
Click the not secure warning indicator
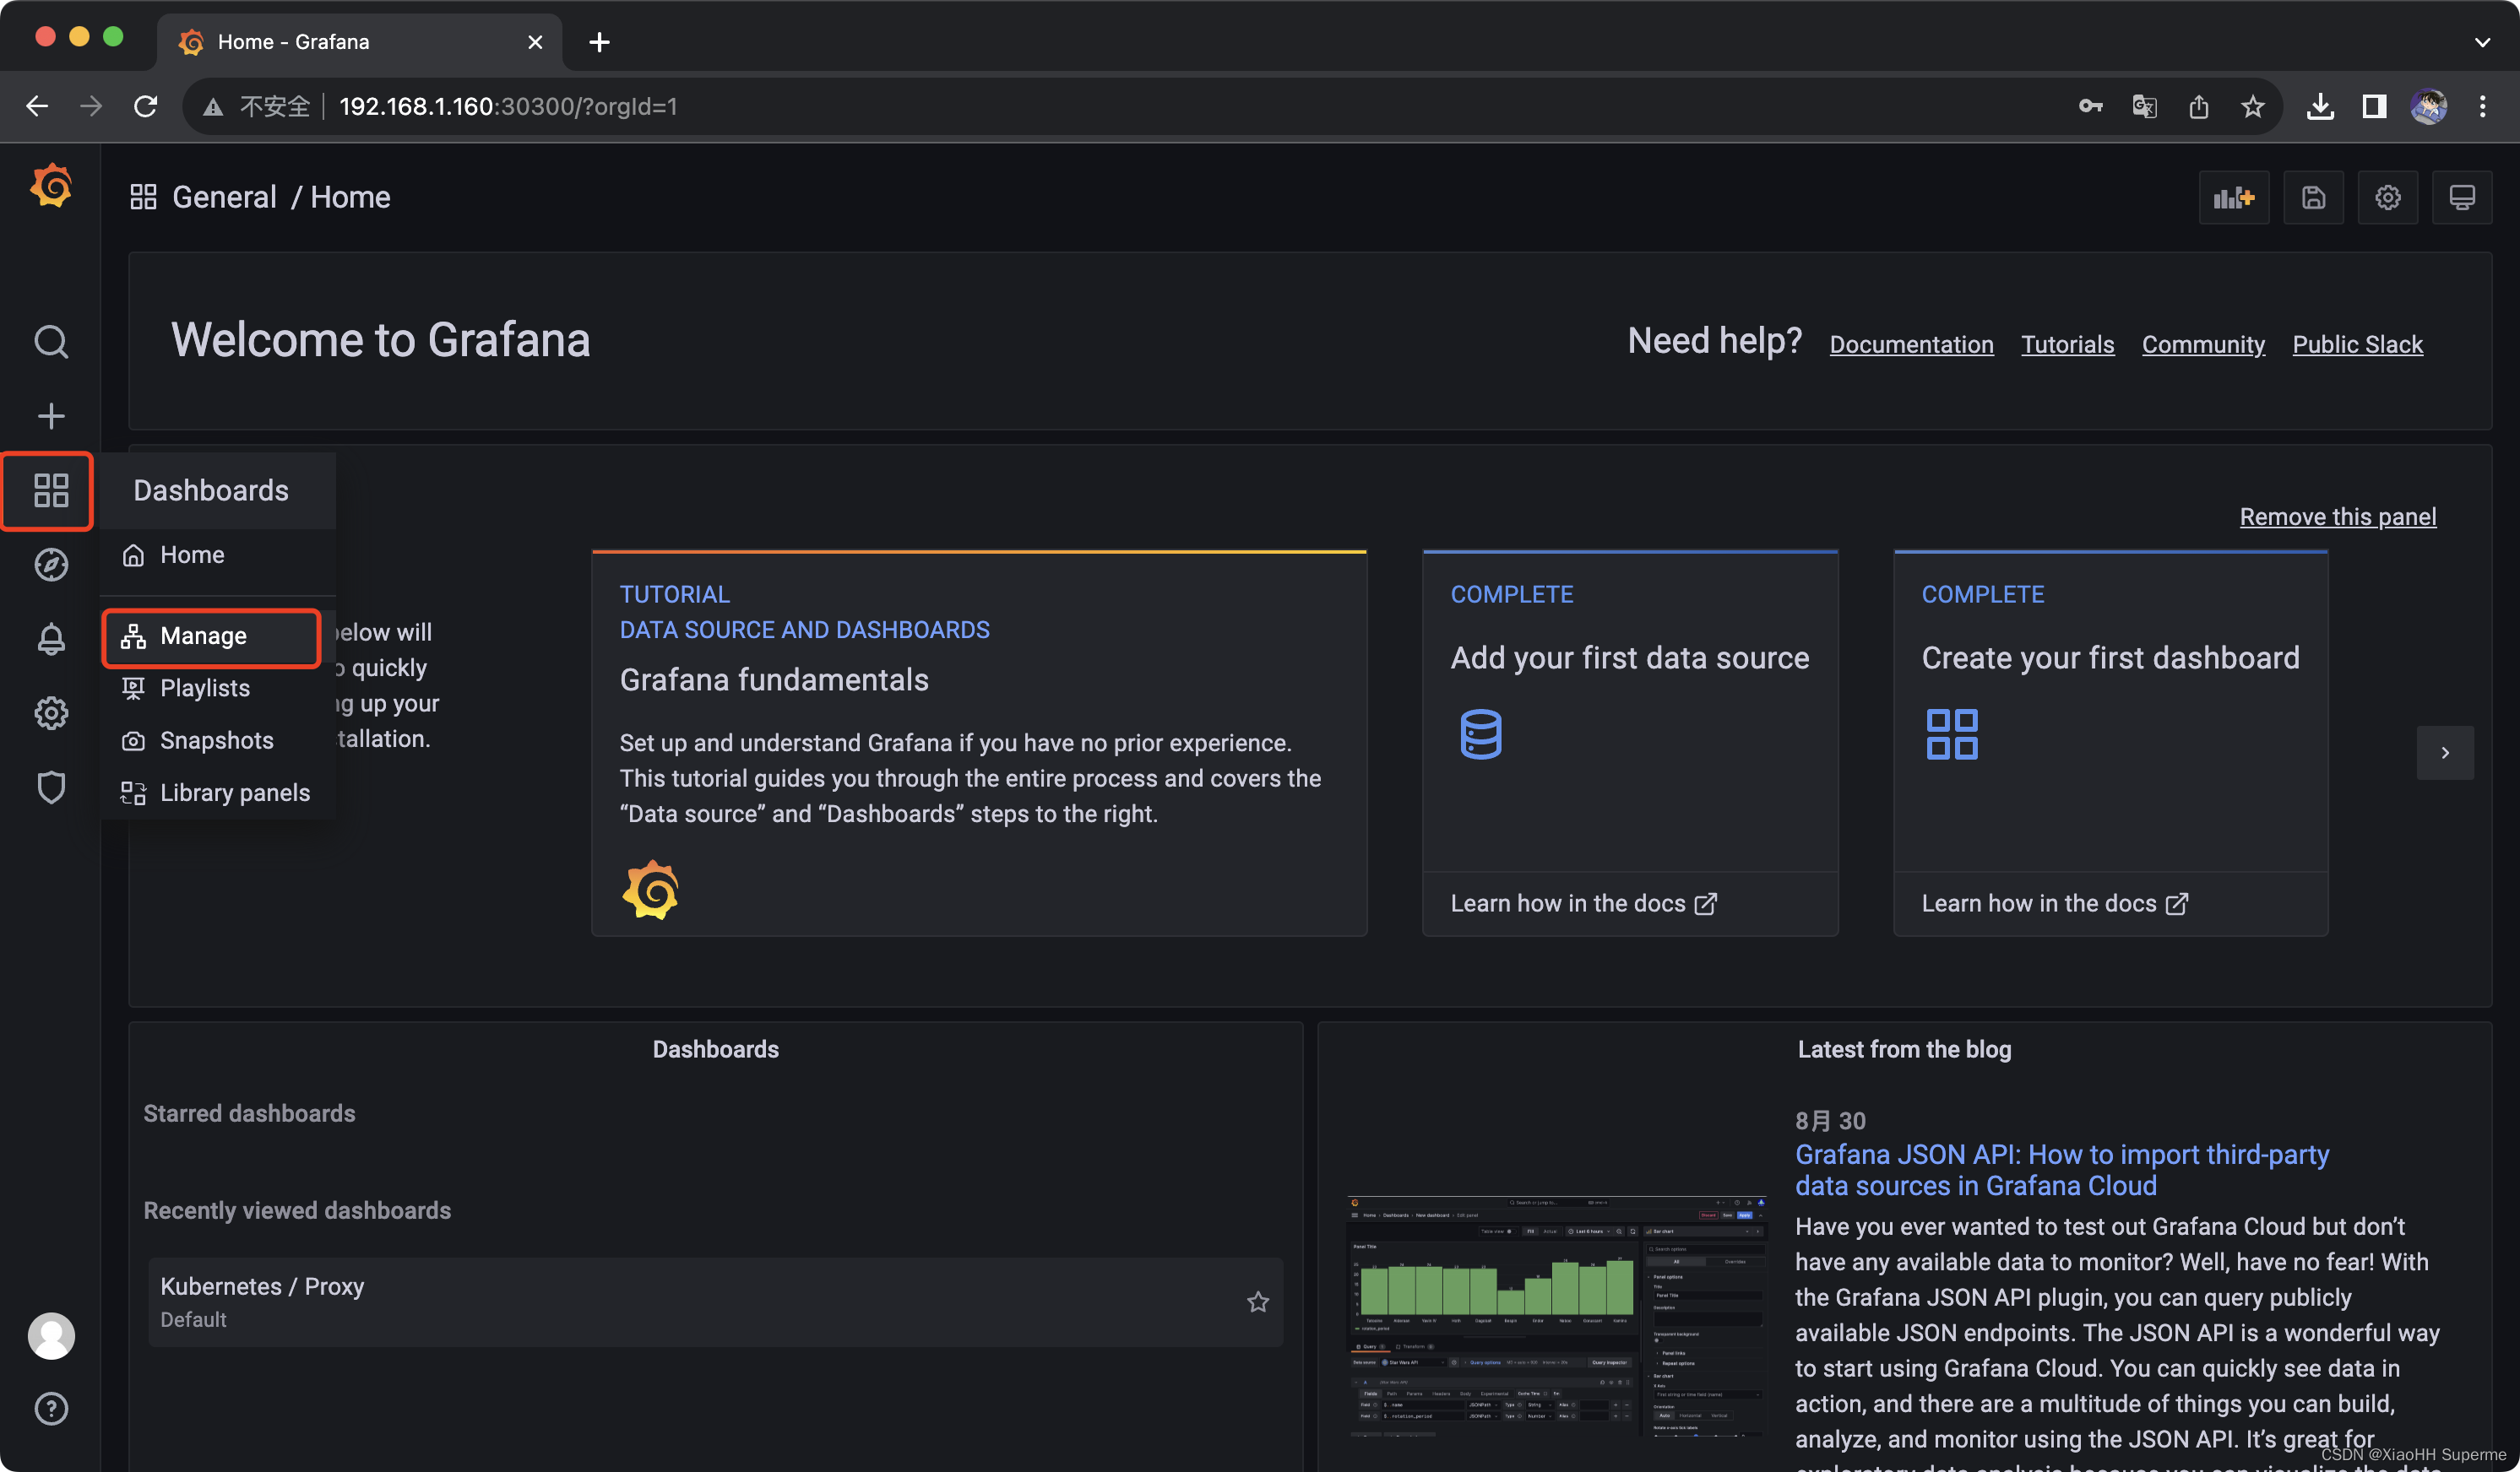pos(257,106)
